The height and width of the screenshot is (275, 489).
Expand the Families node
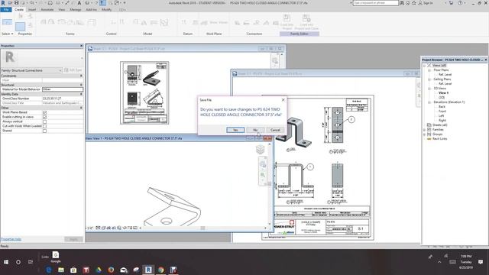click(424, 129)
